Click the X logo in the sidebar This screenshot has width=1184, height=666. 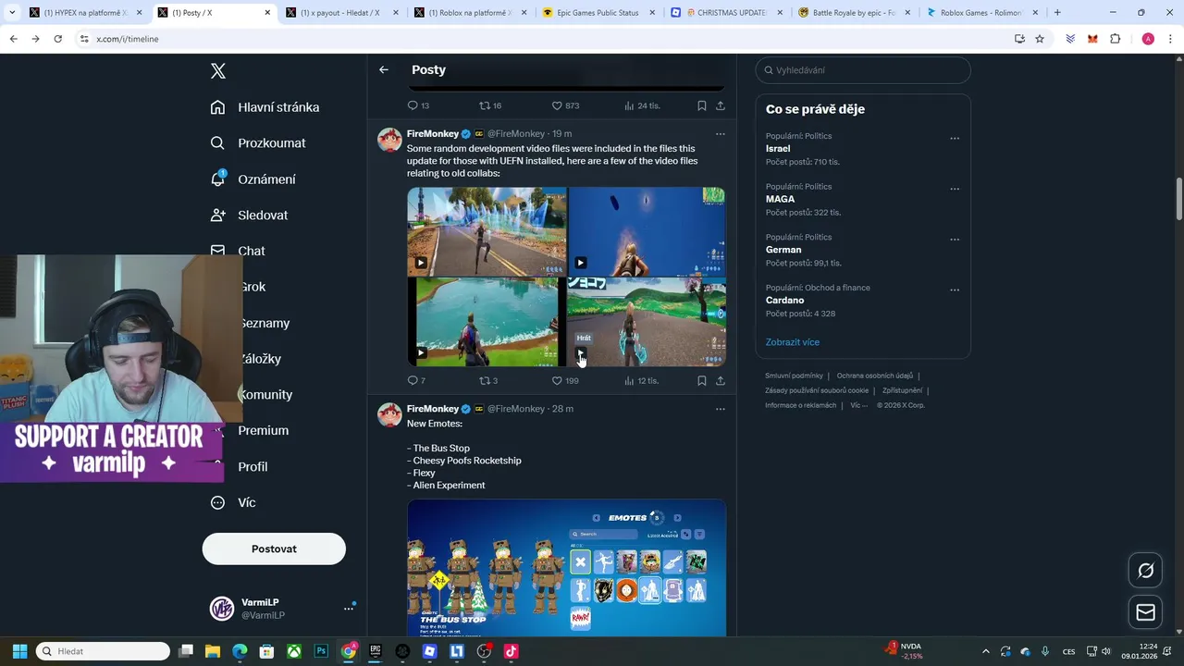(x=218, y=71)
